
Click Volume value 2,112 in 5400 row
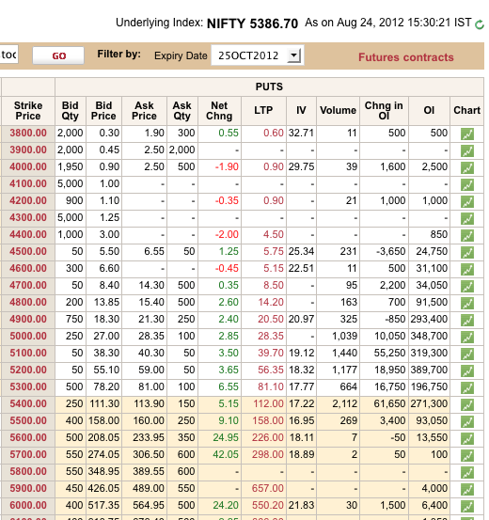tap(345, 403)
